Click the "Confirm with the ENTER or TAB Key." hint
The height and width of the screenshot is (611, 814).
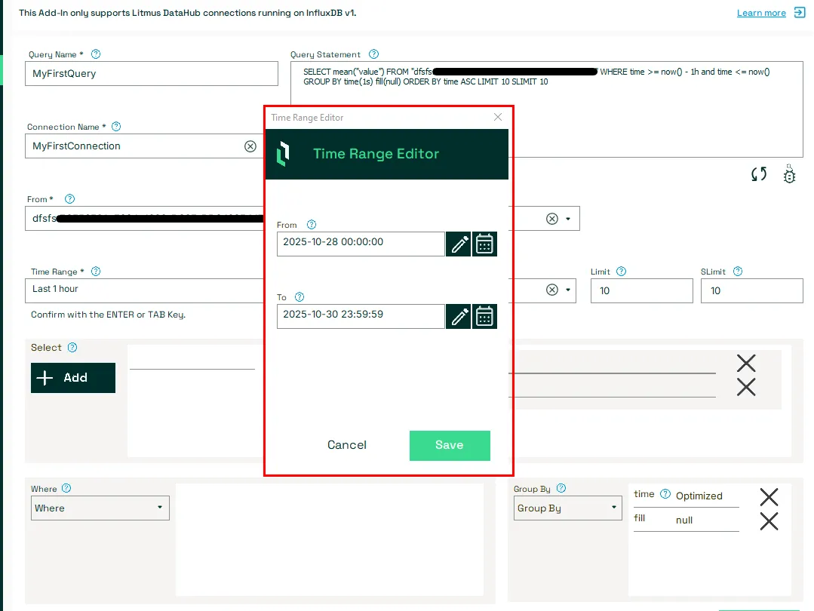(108, 315)
